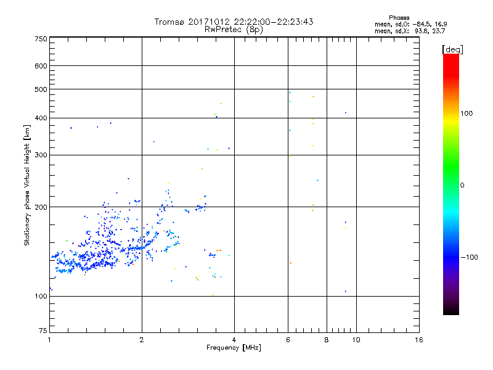Click the subtitle "RwPretec (8p)"
The height and width of the screenshot is (370, 493).
234,30
